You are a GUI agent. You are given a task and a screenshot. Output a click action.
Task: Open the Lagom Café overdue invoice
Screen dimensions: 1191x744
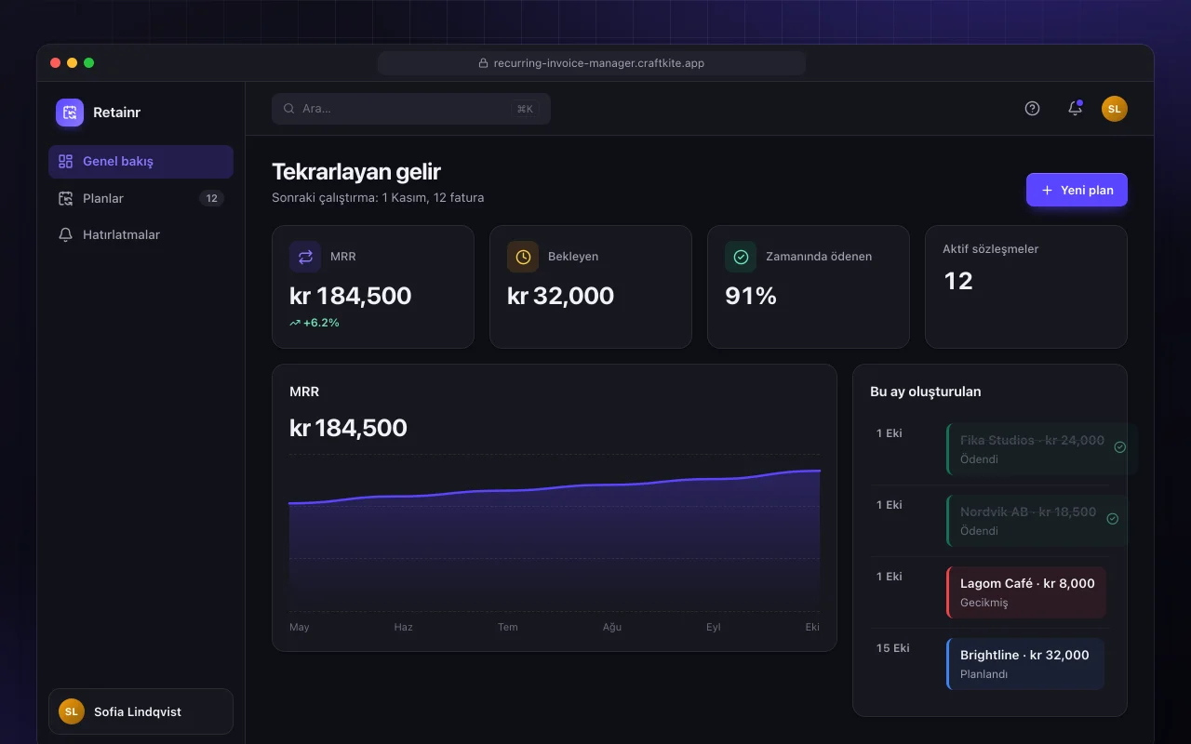1026,592
